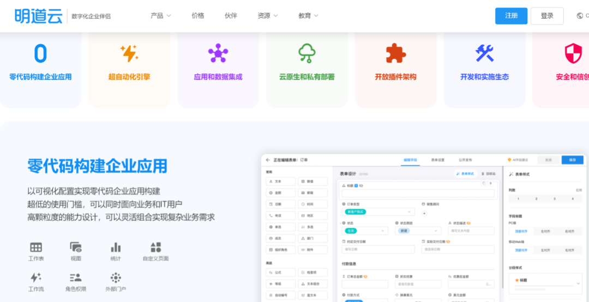Click AI字段建议 in the editor header
589x302 pixels.
(518, 160)
